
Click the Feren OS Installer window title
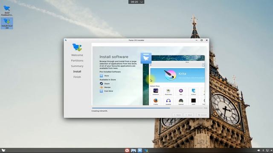coord(136,40)
